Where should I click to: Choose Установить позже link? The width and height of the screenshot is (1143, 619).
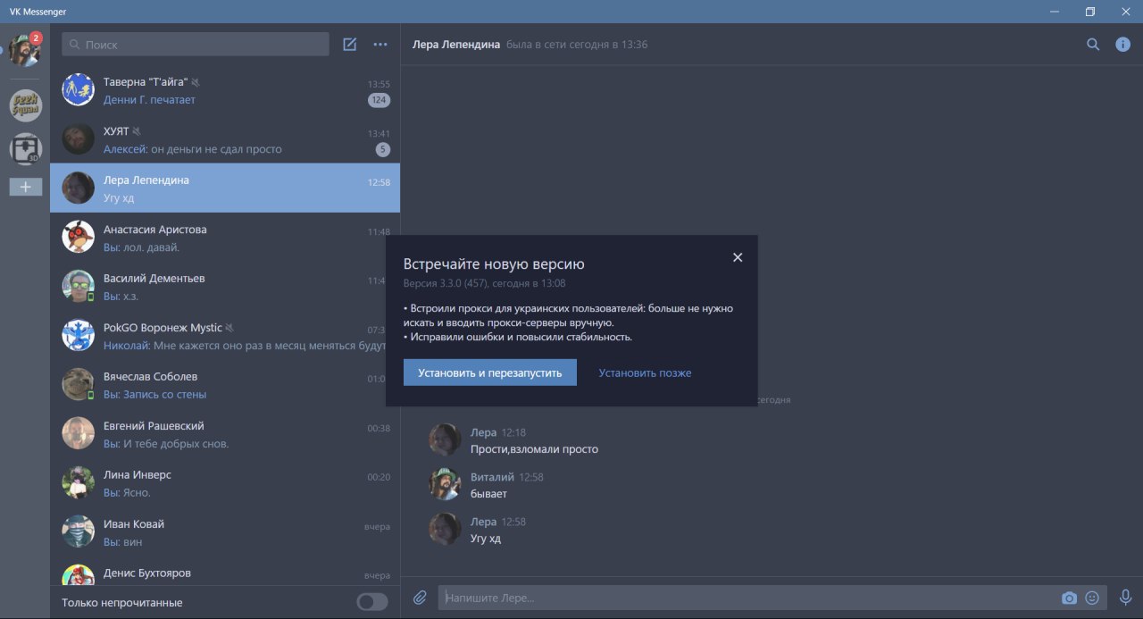pos(645,372)
